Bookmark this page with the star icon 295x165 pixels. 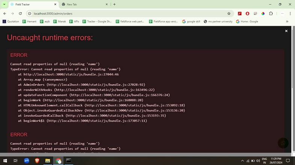click(229, 13)
